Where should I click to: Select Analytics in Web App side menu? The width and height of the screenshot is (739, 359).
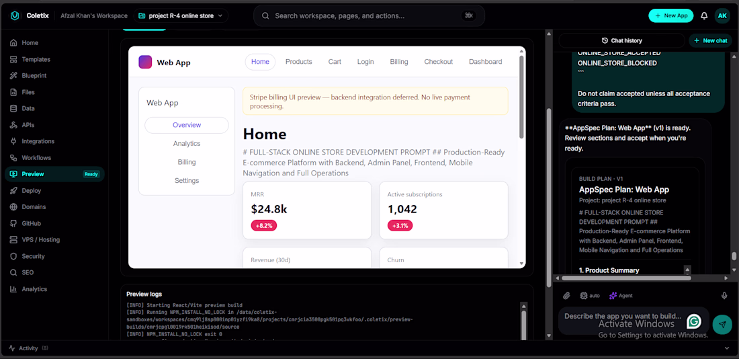click(x=187, y=143)
